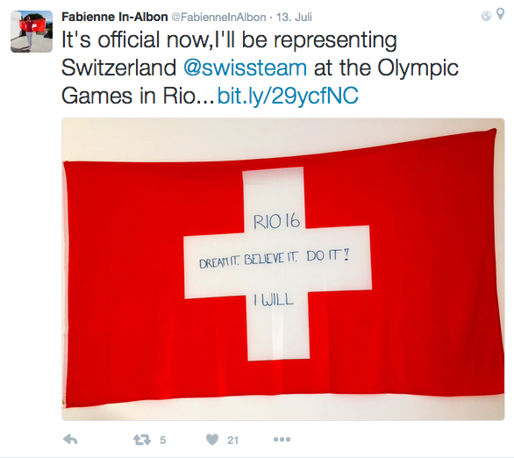Click the location pin icon
Screen dimensions: 514x458
point(500,14)
